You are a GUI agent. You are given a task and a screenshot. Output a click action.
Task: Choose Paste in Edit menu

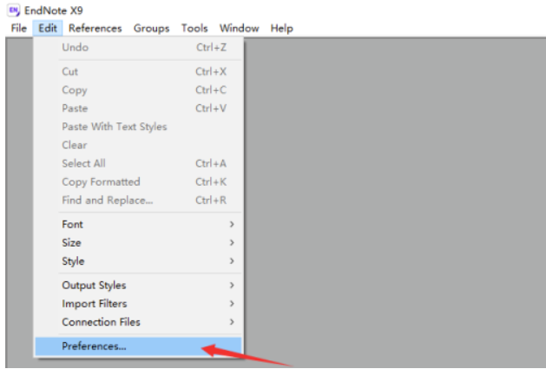coord(138,109)
